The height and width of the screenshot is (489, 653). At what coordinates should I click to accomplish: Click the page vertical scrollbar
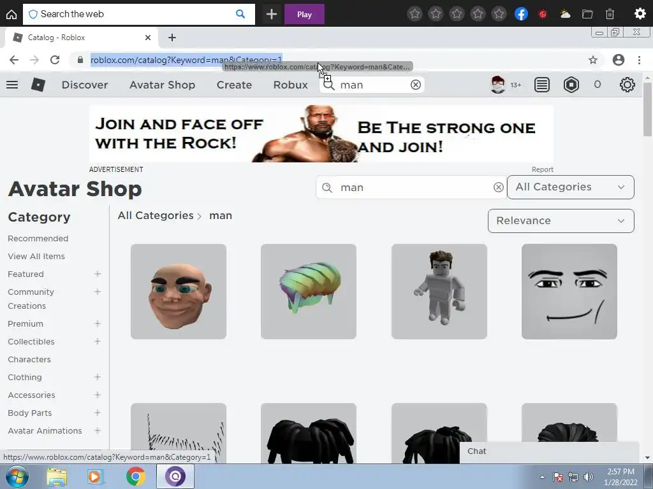(648, 110)
